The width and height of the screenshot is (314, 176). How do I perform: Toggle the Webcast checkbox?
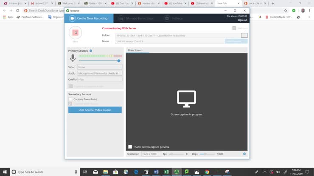click(234, 28)
